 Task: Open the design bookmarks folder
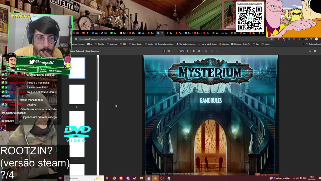pos(266,44)
